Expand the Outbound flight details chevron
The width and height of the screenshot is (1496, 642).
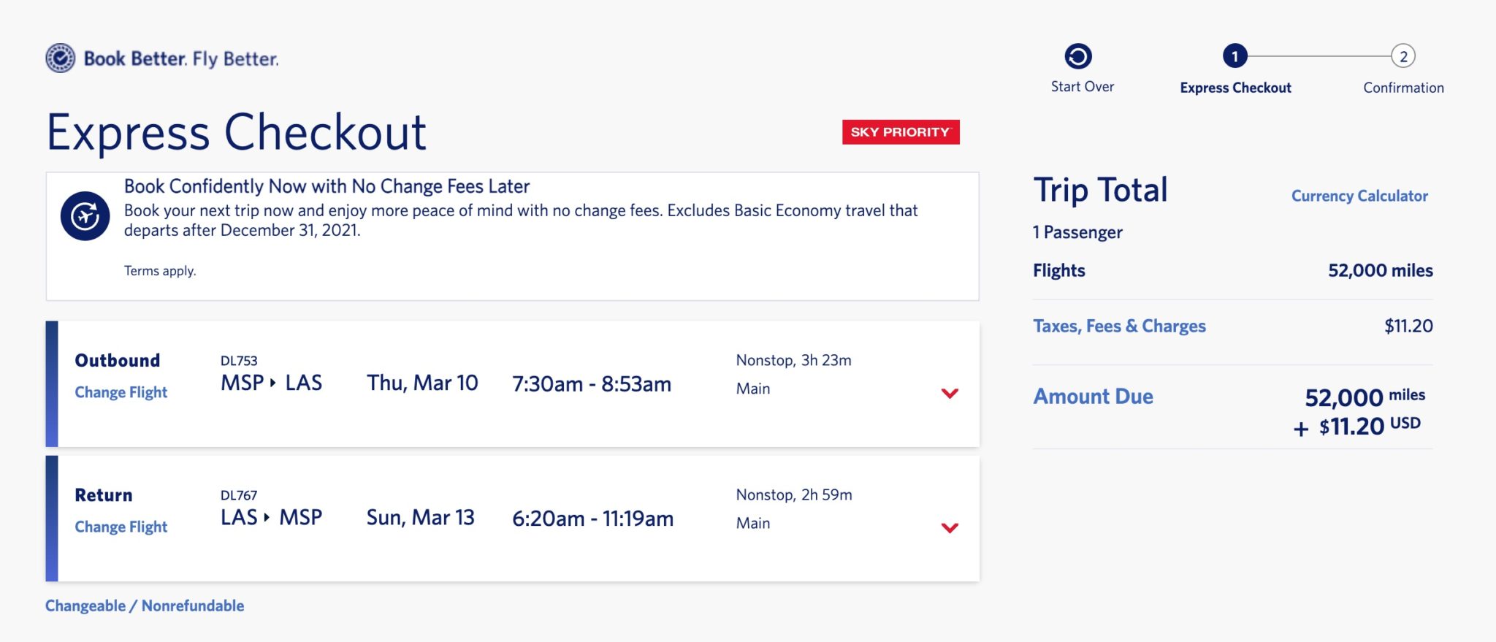[x=950, y=393]
